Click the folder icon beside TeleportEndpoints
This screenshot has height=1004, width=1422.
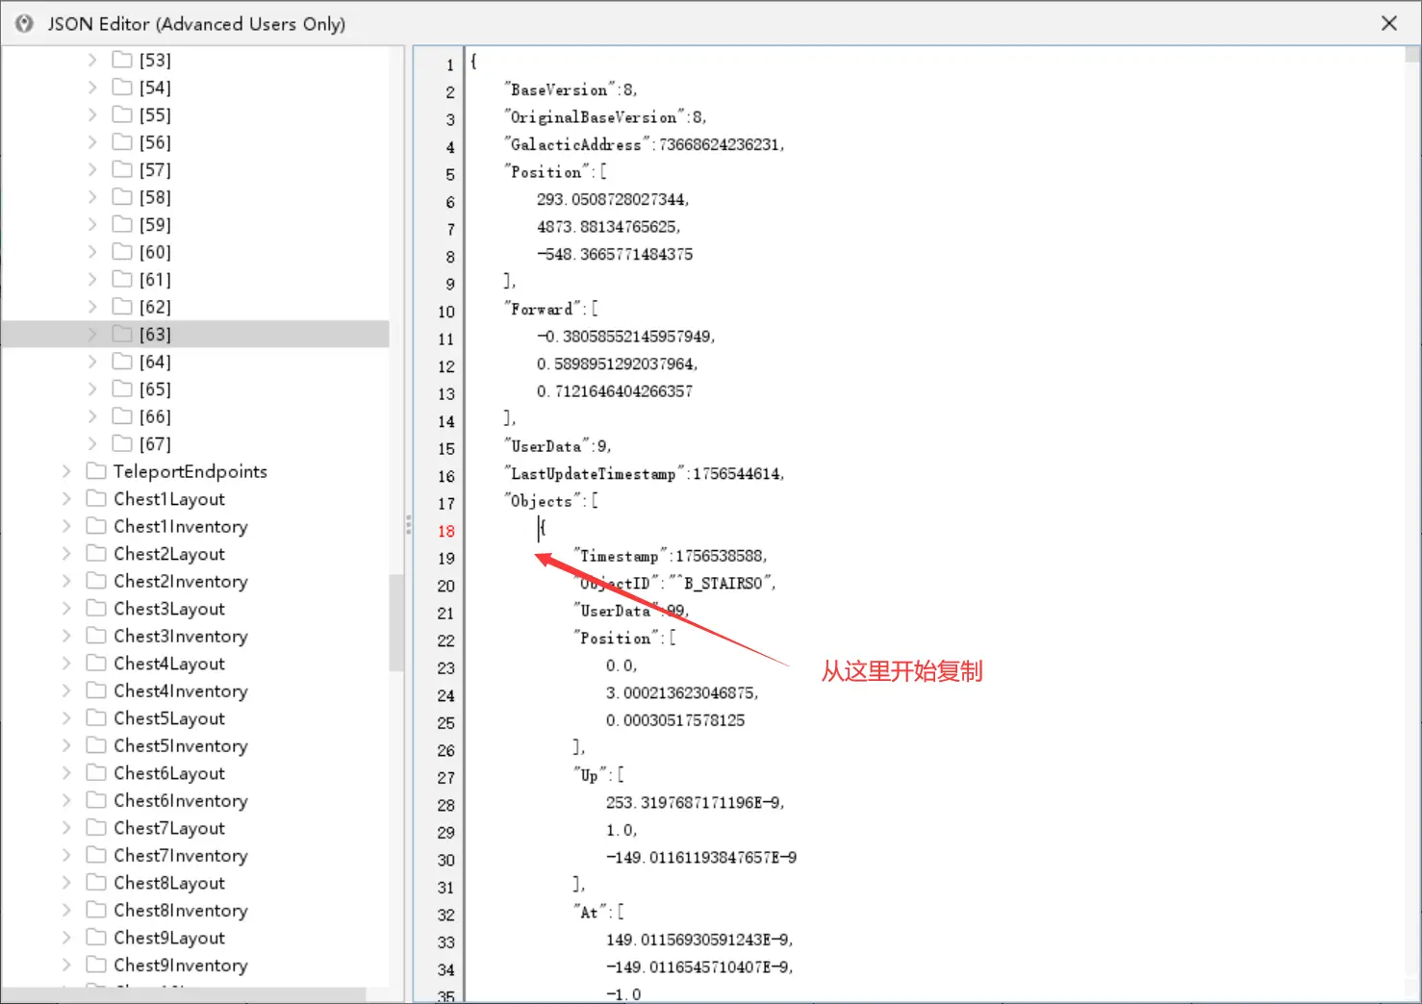(x=96, y=471)
